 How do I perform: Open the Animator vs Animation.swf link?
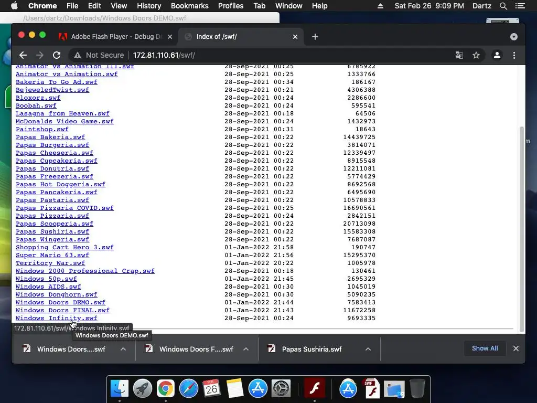pyautogui.click(x=67, y=74)
